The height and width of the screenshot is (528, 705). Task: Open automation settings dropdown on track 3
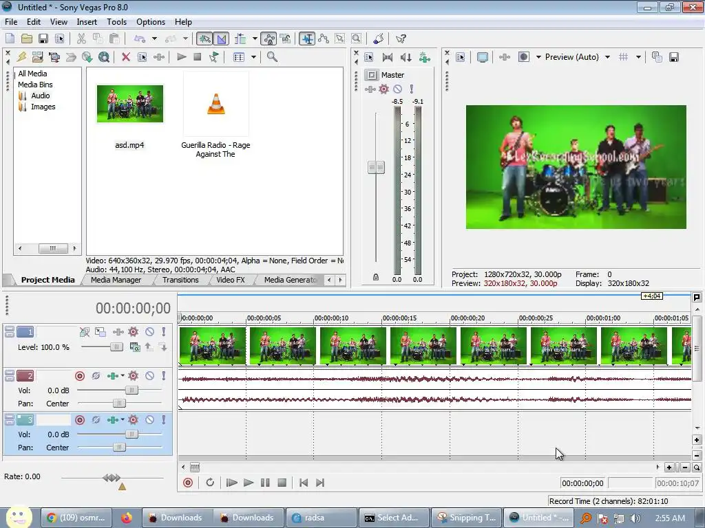point(123,420)
